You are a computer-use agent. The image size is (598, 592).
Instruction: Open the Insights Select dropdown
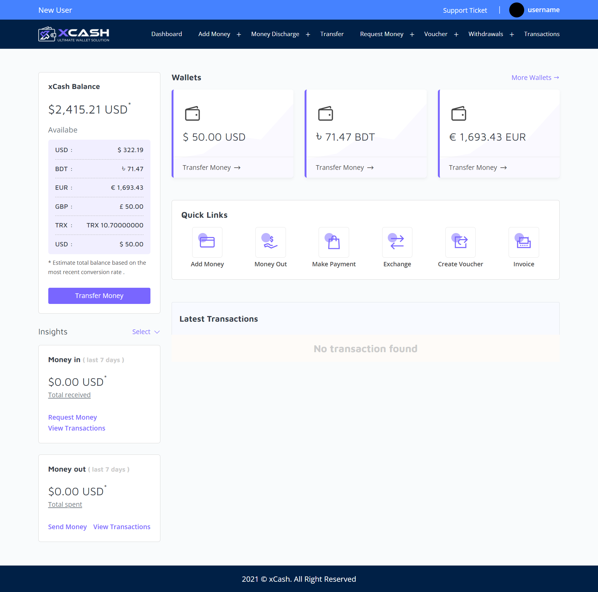pos(146,332)
